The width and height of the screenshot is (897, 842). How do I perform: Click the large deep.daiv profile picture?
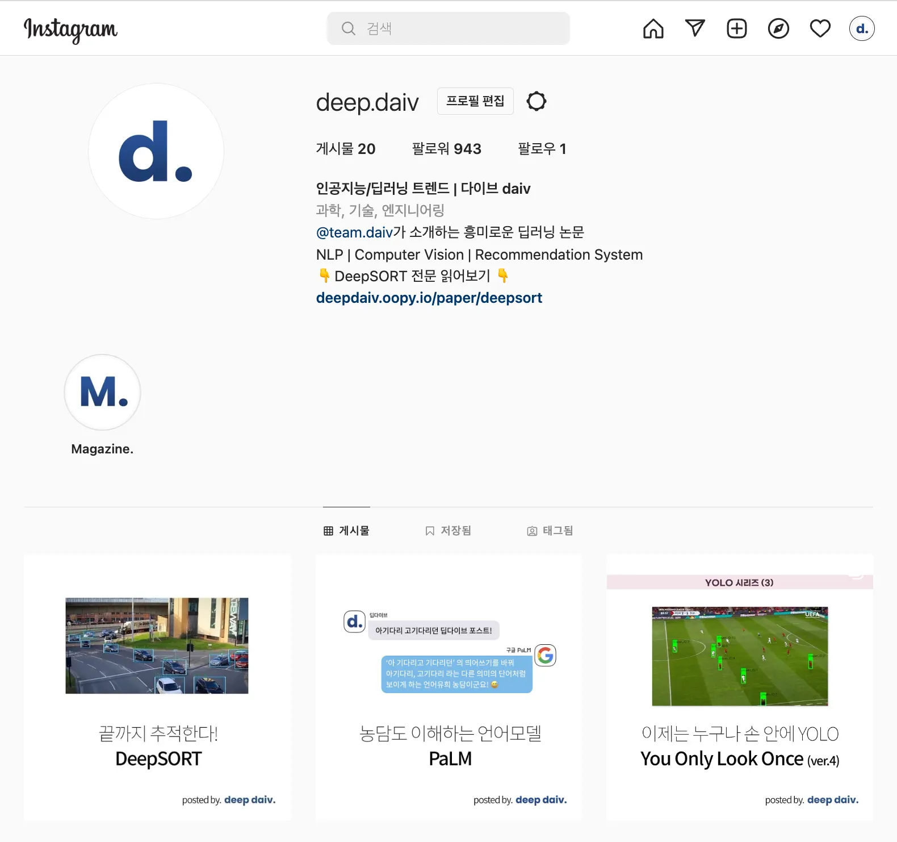coord(156,151)
